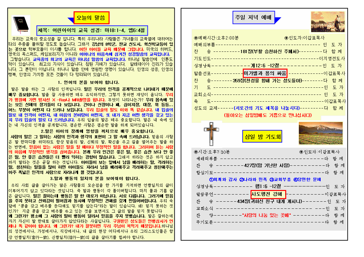Click the 미가엘과 용의 싸움 red-bordered box
The width and height of the screenshot is (364, 257).
265,73
